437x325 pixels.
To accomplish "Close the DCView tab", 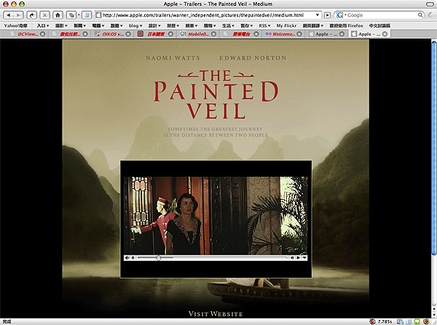I will (43, 34).
